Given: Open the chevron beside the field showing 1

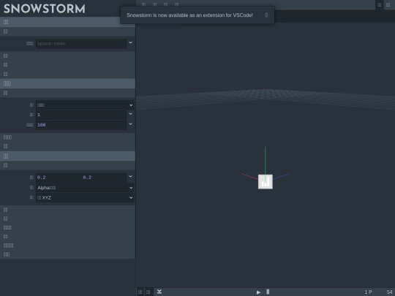Looking at the screenshot, I should tap(130, 114).
